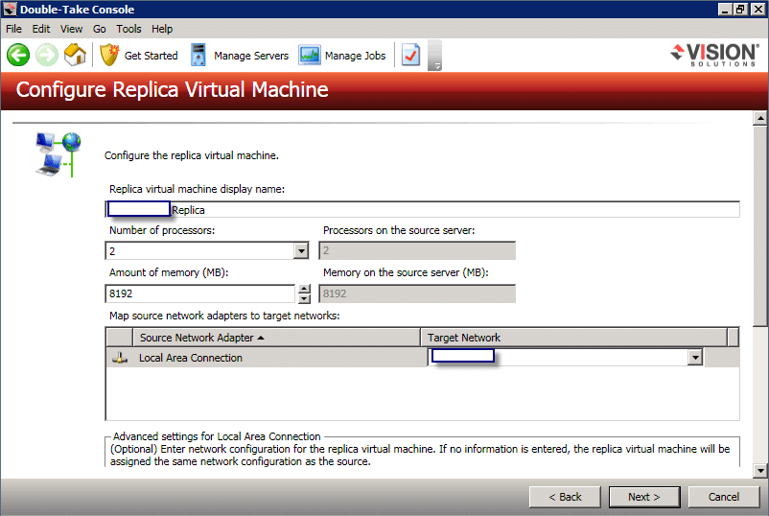This screenshot has height=516, width=769.
Task: Go to the Home icon
Action: click(75, 55)
